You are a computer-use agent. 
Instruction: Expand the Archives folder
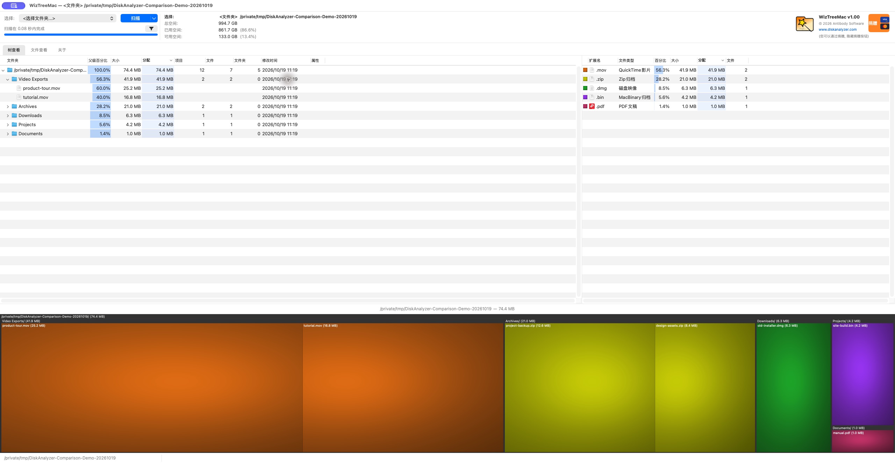pyautogui.click(x=8, y=107)
